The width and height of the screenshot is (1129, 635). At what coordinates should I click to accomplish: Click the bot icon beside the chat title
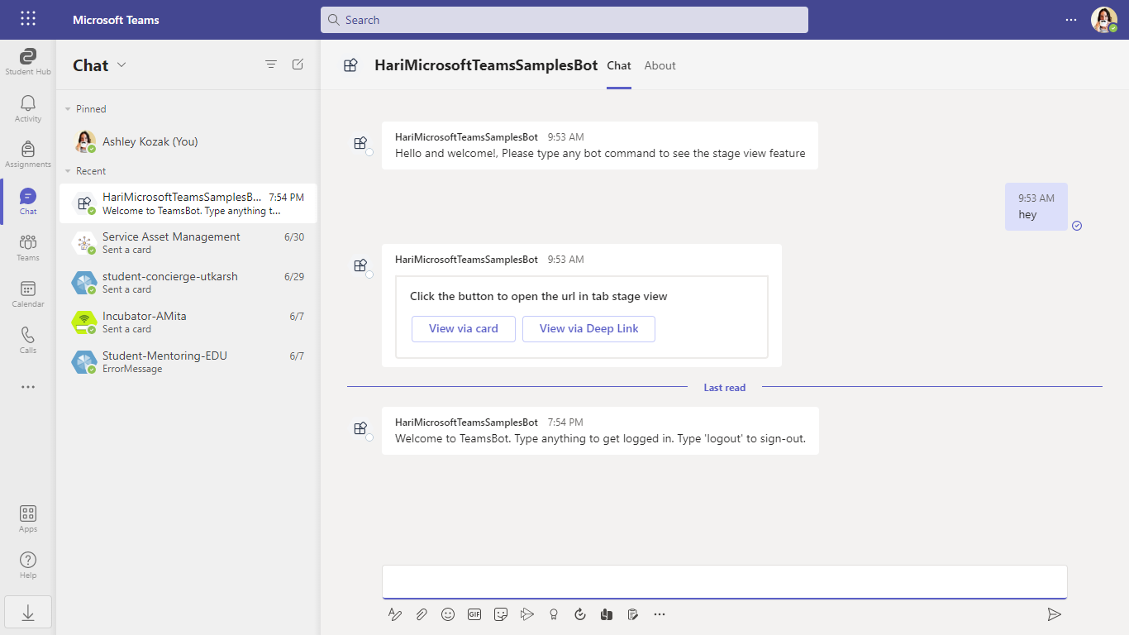[350, 65]
